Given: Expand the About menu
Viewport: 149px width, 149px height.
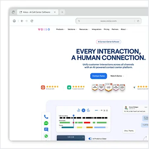Looking at the screenshot, I should pos(124,29).
